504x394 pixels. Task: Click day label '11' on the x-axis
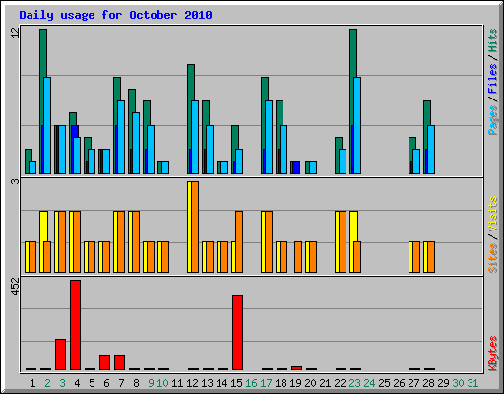[177, 383]
